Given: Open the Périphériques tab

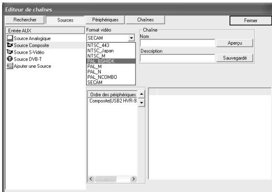Looking at the screenshot, I should 105,20.
